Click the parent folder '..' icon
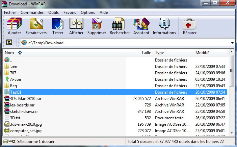This screenshot has height=147, width=237. click(7, 60)
